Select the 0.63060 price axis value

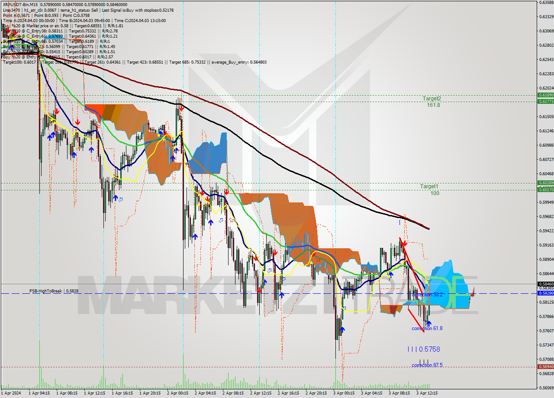(546, 31)
